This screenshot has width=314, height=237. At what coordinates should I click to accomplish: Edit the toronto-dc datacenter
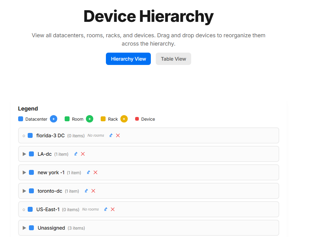pos(86,191)
